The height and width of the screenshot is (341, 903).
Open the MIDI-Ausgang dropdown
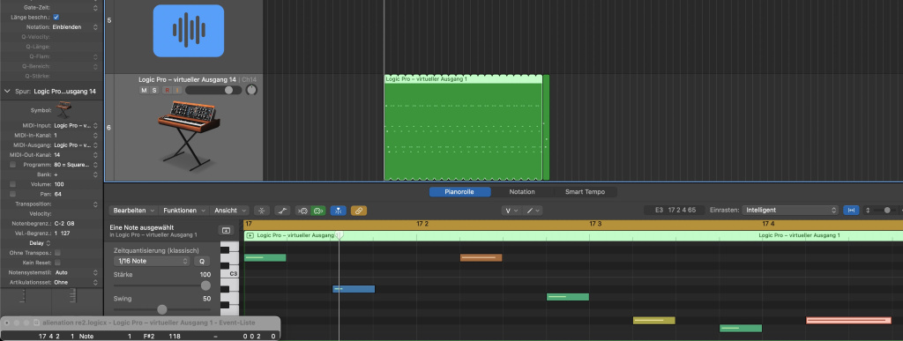pos(76,145)
